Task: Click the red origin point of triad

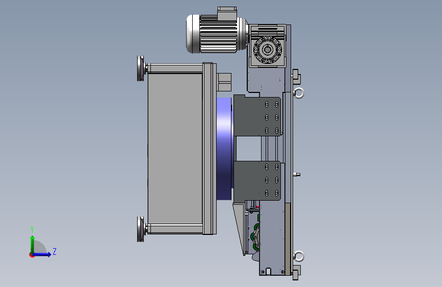Action: pos(32,255)
